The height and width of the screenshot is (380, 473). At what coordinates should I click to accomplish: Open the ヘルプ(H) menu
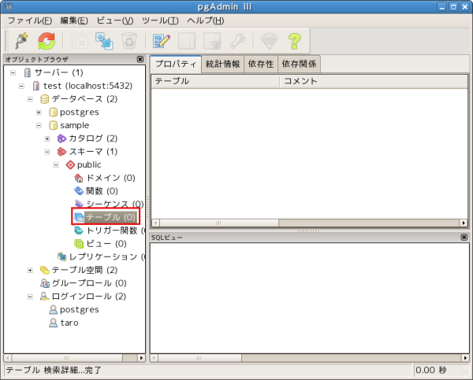[x=206, y=20]
